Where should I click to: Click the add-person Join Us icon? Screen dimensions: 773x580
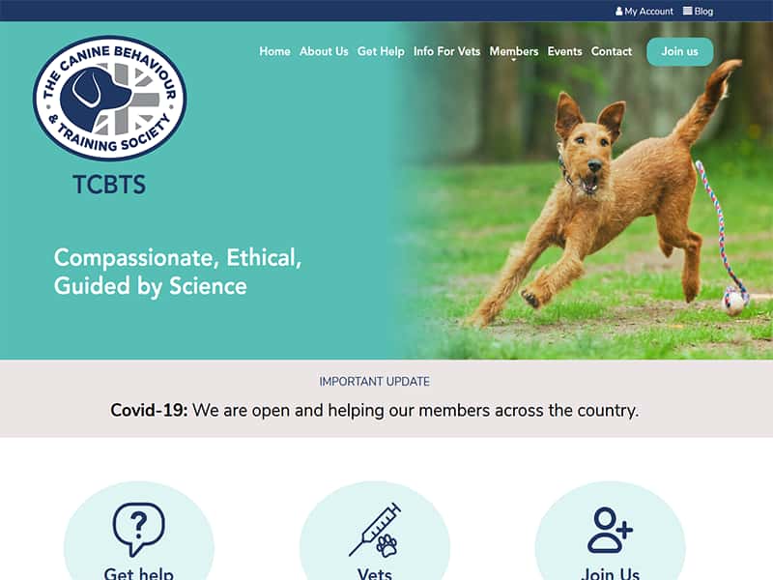[610, 530]
